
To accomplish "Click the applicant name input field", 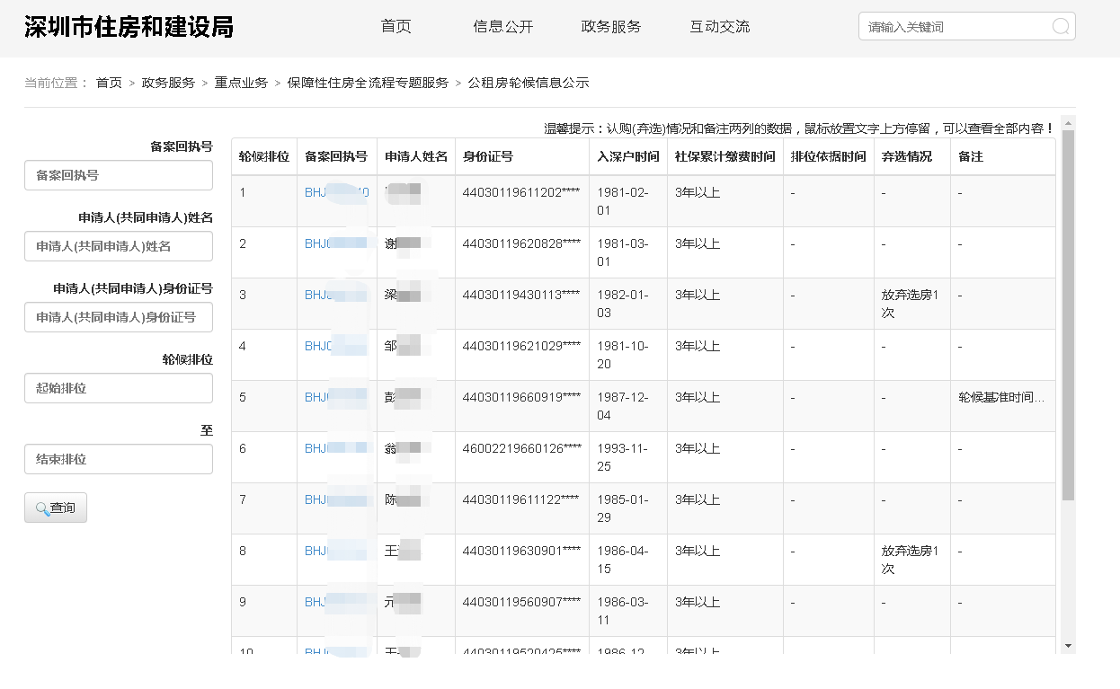I will point(118,246).
